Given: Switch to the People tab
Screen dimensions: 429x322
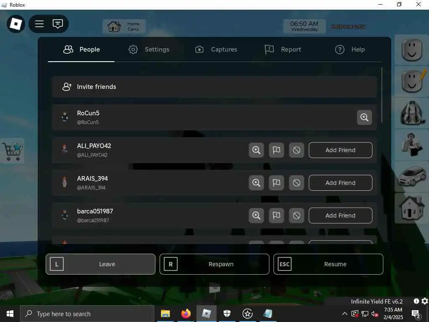Looking at the screenshot, I should [x=81, y=49].
